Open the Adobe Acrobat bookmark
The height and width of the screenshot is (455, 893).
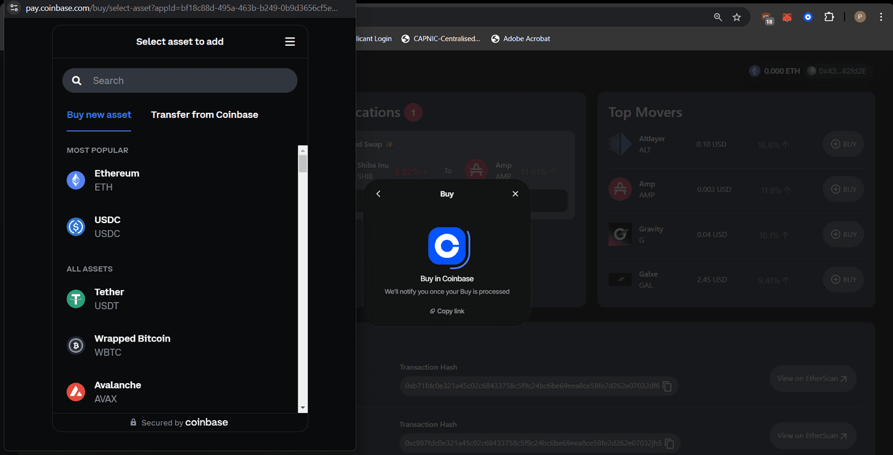click(521, 38)
